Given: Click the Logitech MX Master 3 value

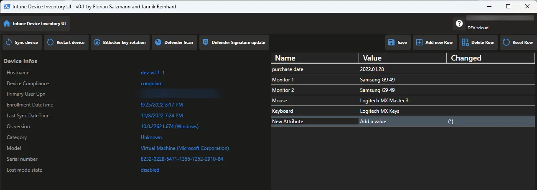Looking at the screenshot, I should point(384,100).
